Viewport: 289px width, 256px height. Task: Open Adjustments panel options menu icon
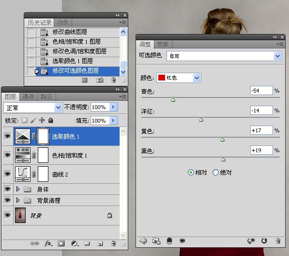[x=280, y=44]
